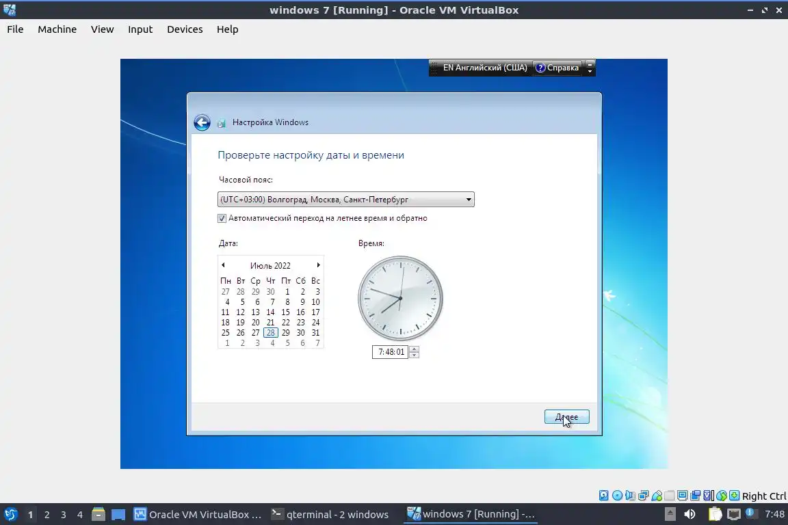The image size is (788, 525).
Task: Click the volume icon in system tray
Action: pos(689,514)
